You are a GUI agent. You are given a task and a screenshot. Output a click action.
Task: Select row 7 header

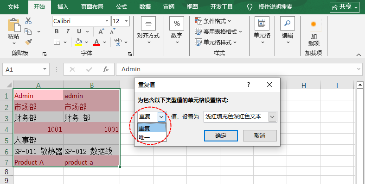pyautogui.click(x=6, y=162)
